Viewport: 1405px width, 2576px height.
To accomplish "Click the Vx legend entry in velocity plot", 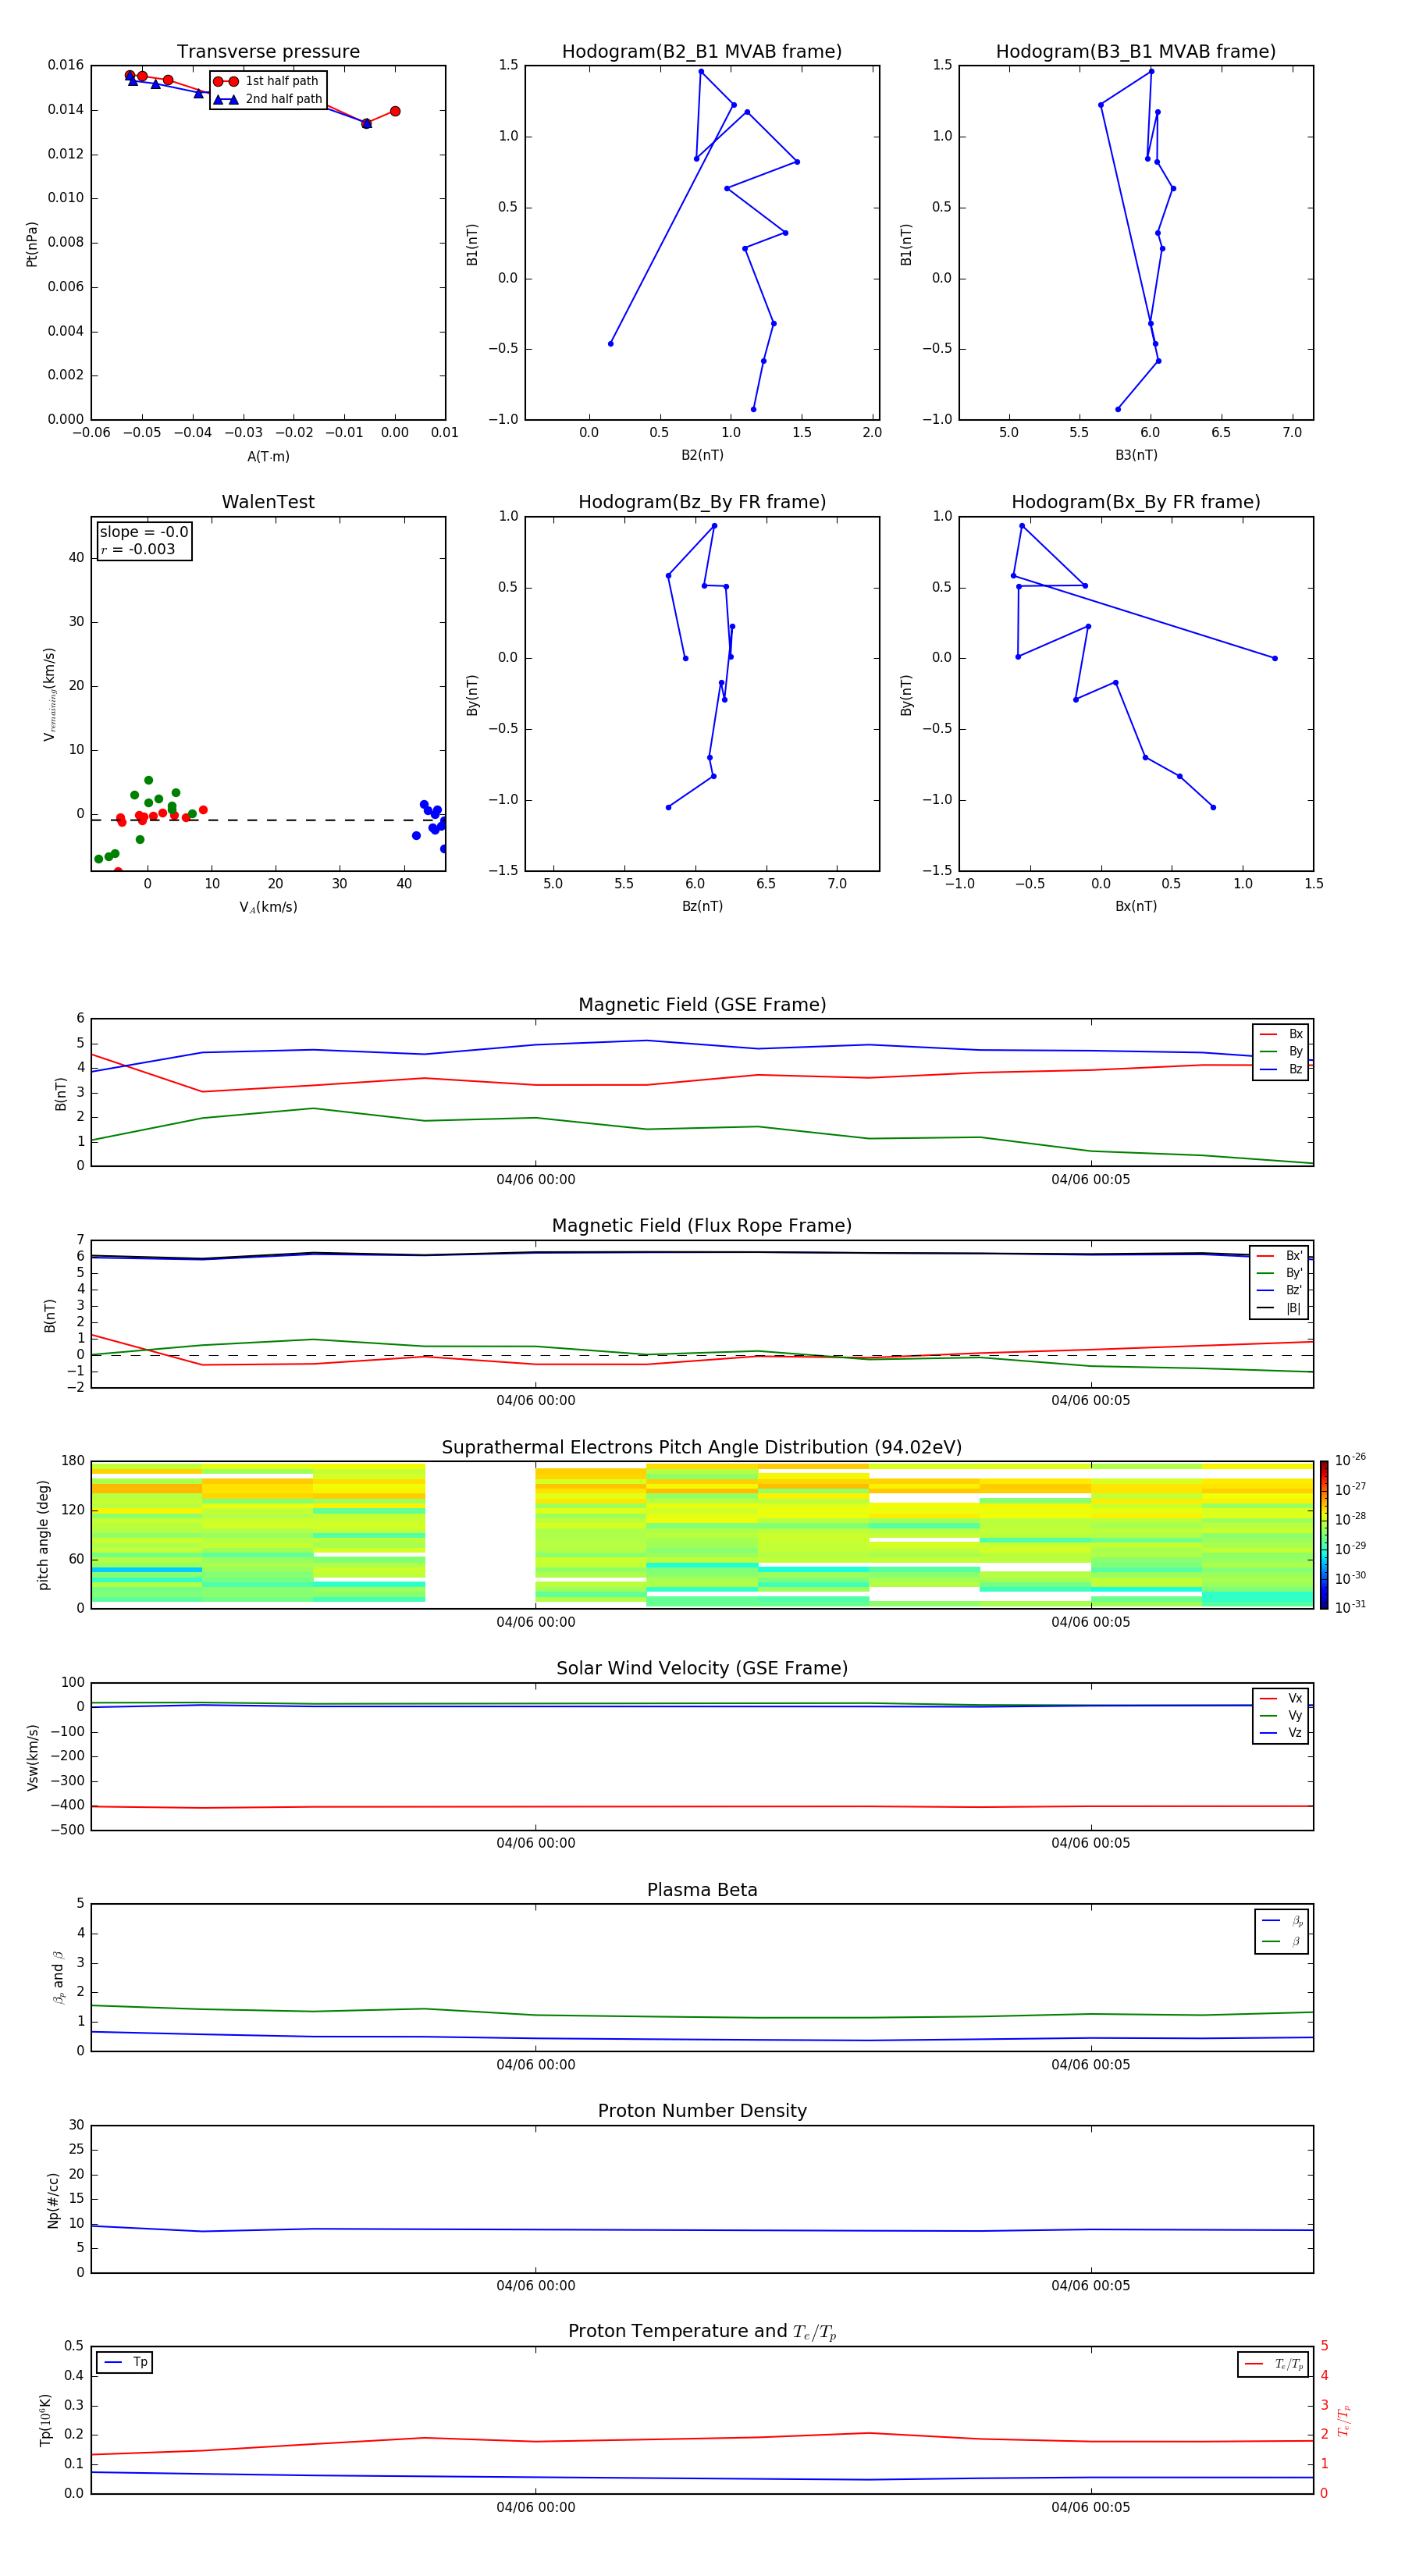I will tap(1281, 1698).
